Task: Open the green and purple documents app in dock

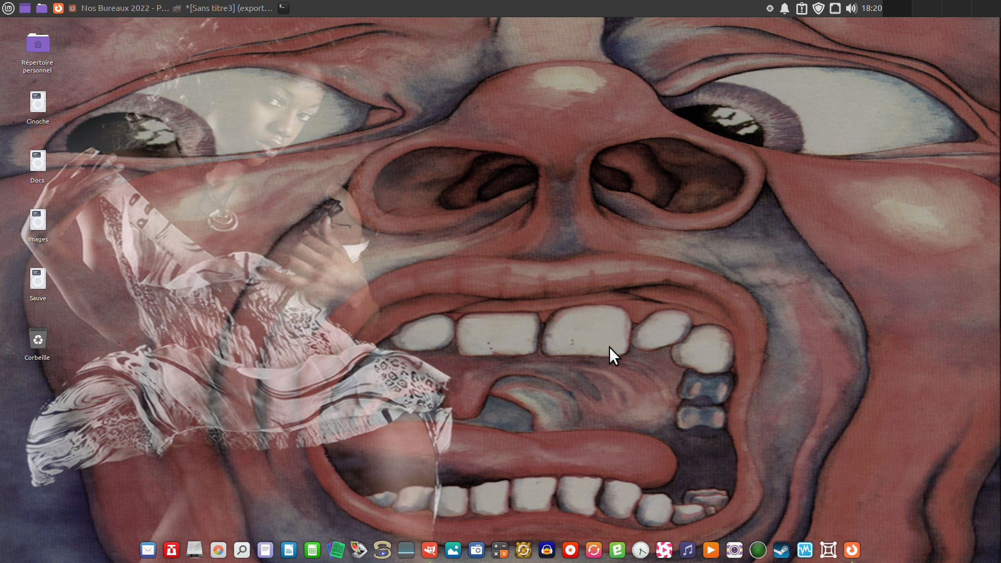Action: [x=336, y=550]
